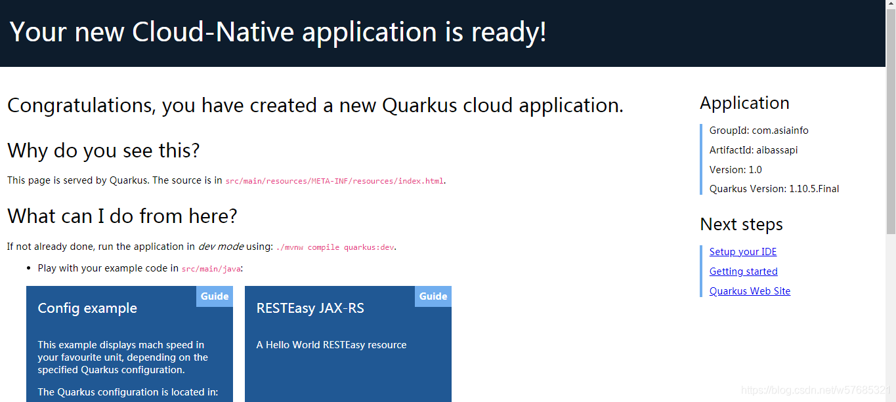The height and width of the screenshot is (402, 896).
Task: Click the GroupId: com.asiainfo entry
Action: [x=759, y=131]
